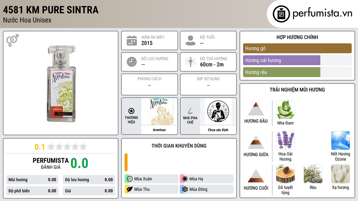Click the Độ phổ biến score row

point(32,191)
